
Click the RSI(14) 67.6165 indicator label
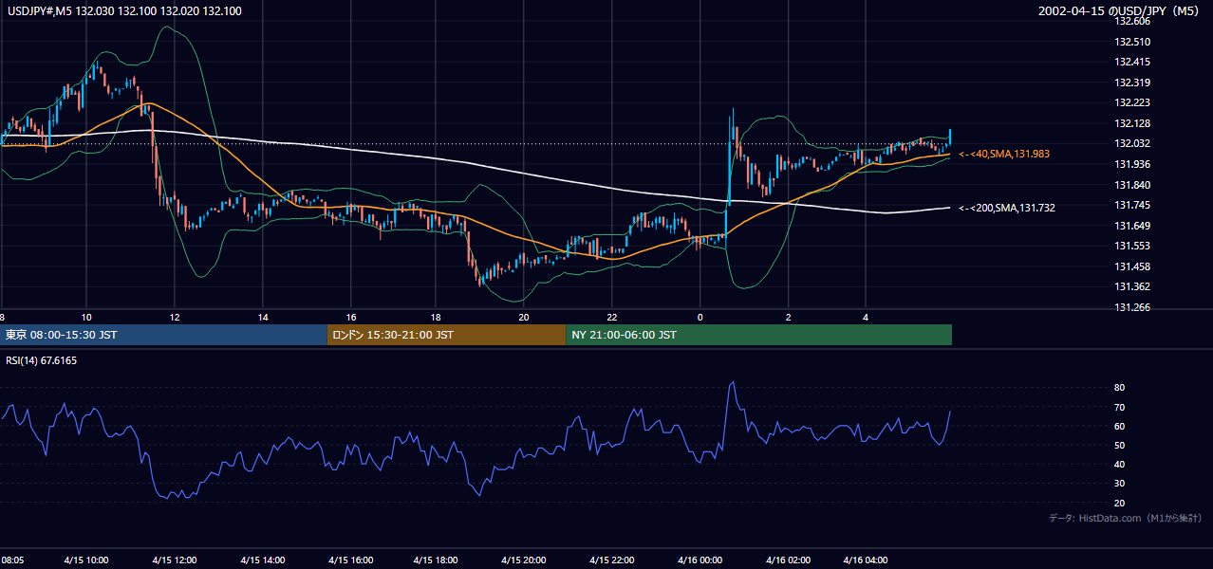41,360
